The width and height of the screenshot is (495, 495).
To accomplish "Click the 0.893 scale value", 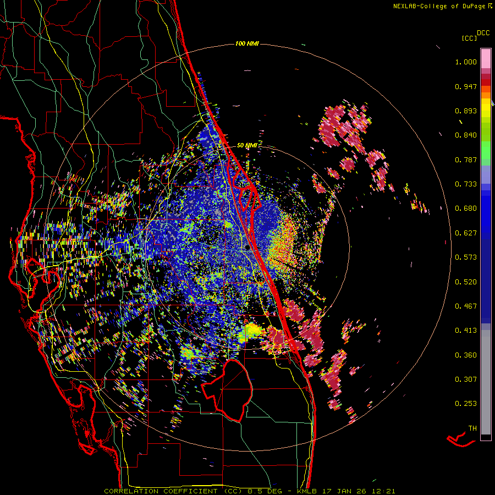I will pos(466,111).
